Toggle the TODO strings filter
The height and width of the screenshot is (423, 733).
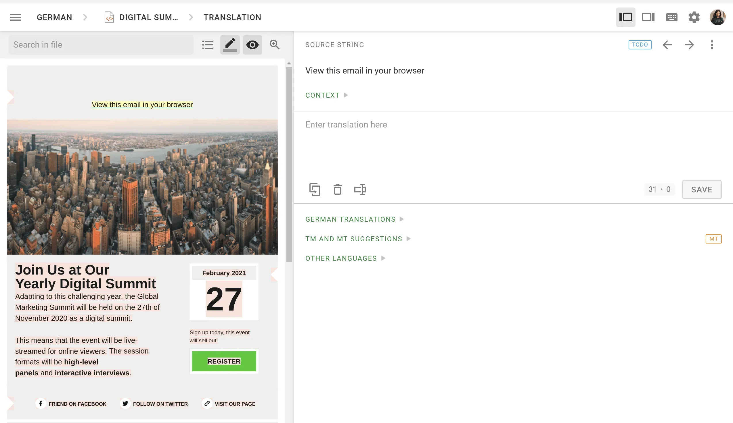[640, 45]
